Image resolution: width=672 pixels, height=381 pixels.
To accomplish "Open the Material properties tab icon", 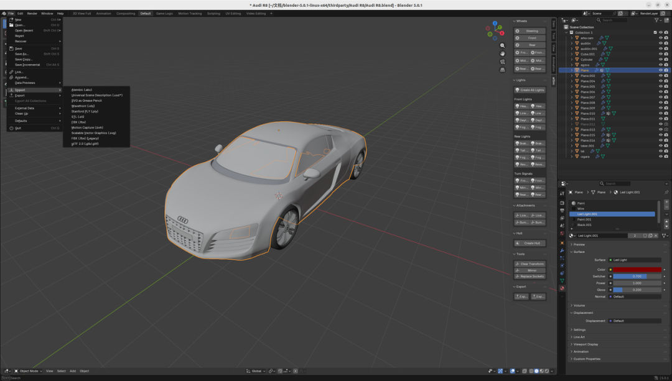I will 562,288.
